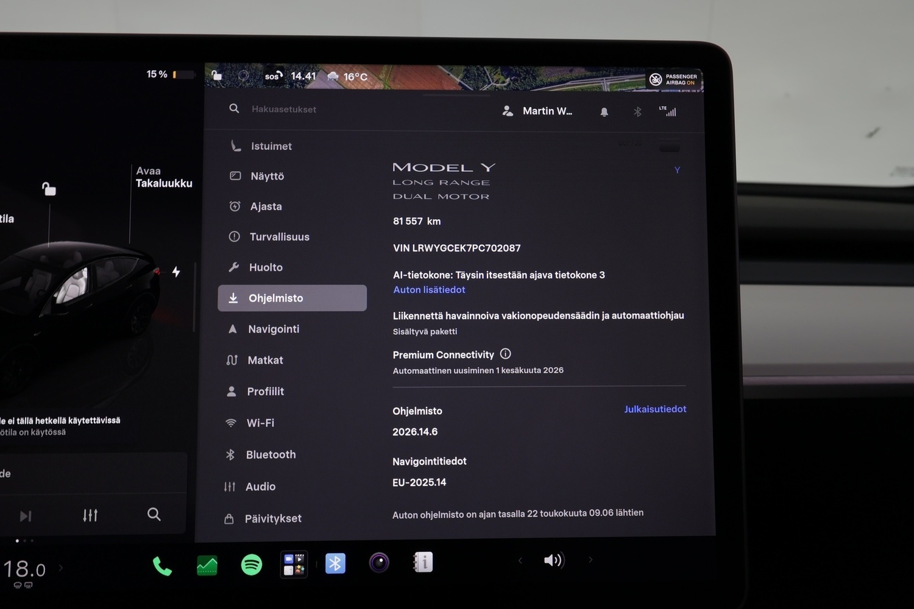Launch the green stocks chart app
Image resolution: width=914 pixels, height=609 pixels.
[x=207, y=566]
